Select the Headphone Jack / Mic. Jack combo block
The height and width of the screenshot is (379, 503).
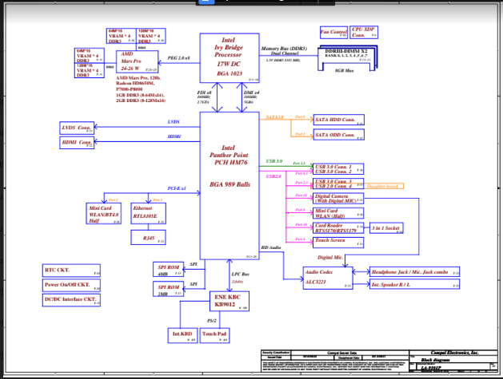point(414,272)
